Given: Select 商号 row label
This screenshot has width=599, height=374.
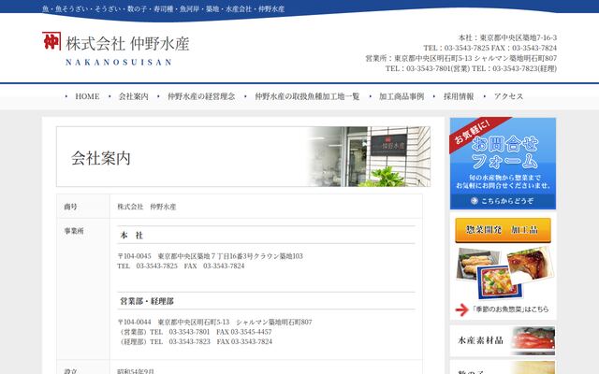Looking at the screenshot, I should tap(71, 207).
